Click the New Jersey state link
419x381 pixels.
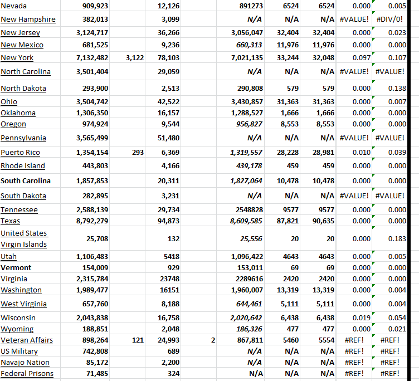21,33
